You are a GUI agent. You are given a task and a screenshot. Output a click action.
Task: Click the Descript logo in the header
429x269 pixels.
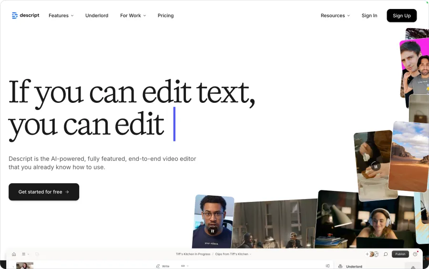(25, 15)
